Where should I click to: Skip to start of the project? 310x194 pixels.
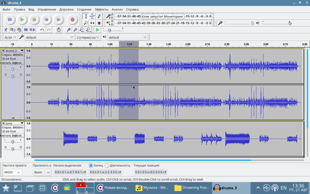click(46, 19)
